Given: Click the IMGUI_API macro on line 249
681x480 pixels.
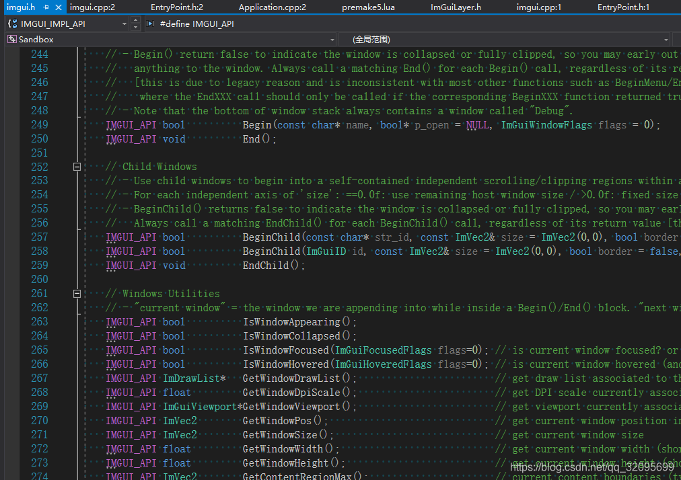Looking at the screenshot, I should (x=131, y=125).
